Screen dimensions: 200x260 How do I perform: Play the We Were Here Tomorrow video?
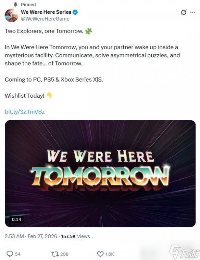tap(100, 174)
